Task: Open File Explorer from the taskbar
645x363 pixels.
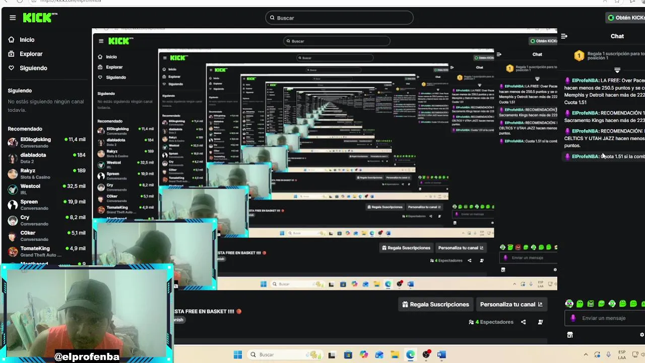Action: (x=395, y=355)
